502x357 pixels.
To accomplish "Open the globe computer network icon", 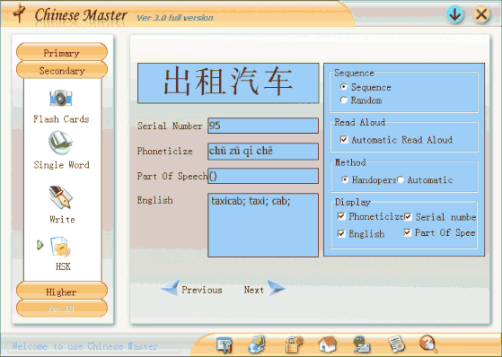I will (x=257, y=344).
